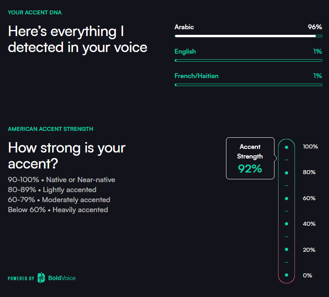Select the 20% dot on accent meter
This screenshot has width=329, height=297.
[x=287, y=249]
